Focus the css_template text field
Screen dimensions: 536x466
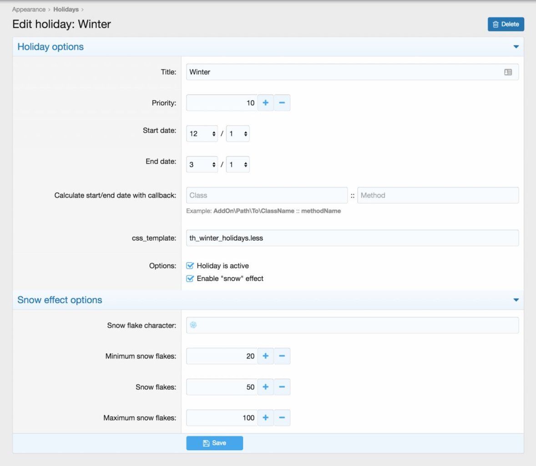(352, 238)
